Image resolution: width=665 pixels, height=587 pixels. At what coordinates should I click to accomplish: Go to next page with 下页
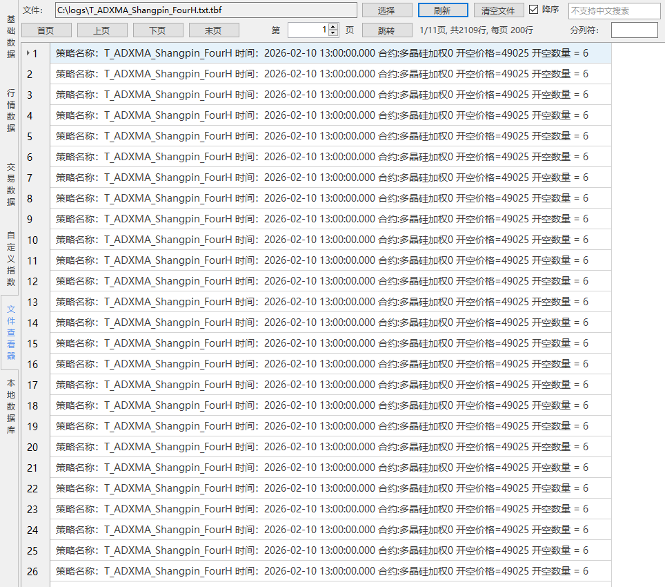157,30
